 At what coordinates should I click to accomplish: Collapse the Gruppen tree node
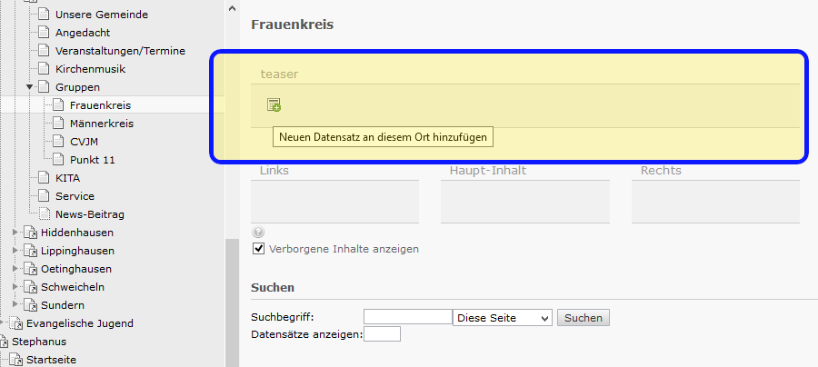(29, 87)
